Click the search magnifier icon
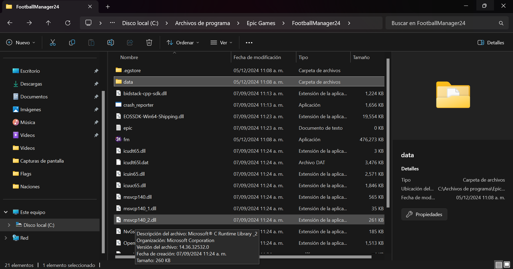 pyautogui.click(x=501, y=23)
